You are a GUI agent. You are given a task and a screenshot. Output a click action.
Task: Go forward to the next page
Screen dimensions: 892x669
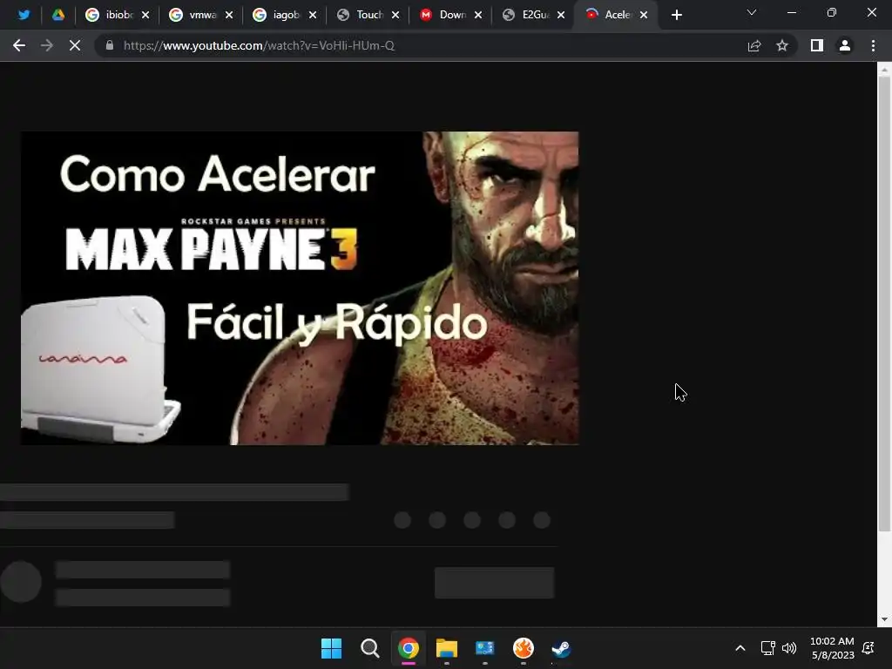pyautogui.click(x=47, y=45)
